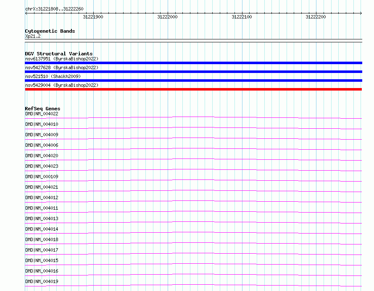Select transcript DMD|NM_004019

(42, 281)
